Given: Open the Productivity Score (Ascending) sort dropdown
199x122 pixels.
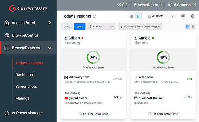Looking at the screenshot, I should 140,26.
